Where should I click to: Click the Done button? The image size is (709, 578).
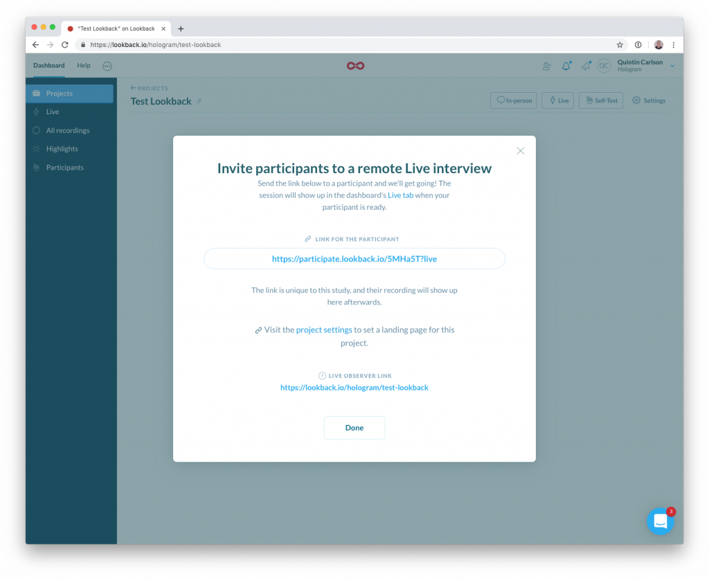point(354,428)
